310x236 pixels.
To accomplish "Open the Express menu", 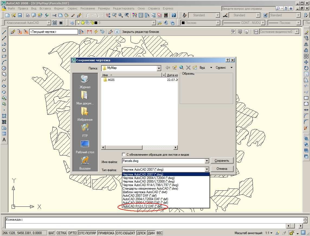I will [168, 8].
